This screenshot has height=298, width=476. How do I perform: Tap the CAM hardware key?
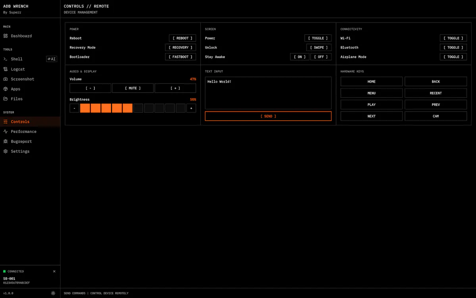coord(436,116)
